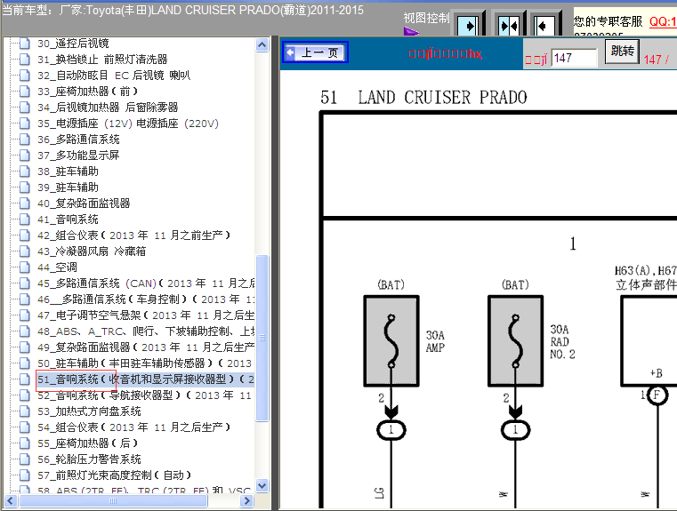Click the purple arrow under 视图控制

[411, 31]
